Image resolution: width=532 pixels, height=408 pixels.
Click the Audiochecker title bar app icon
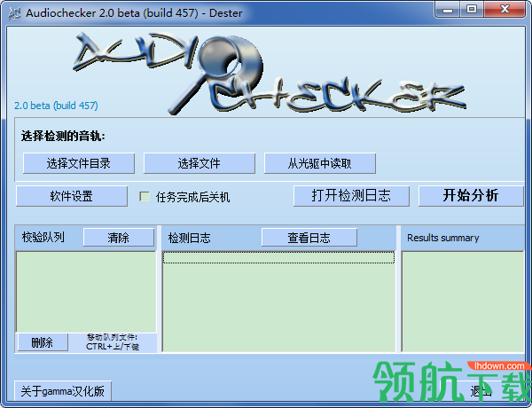pyautogui.click(x=14, y=13)
